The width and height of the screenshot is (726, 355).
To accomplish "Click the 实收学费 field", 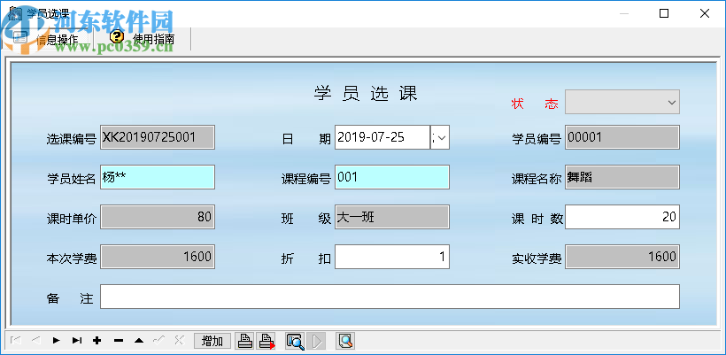I will (x=622, y=257).
